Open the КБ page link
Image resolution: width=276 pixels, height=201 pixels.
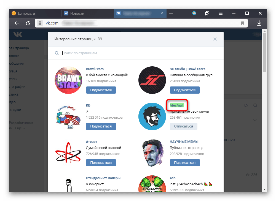88,105
